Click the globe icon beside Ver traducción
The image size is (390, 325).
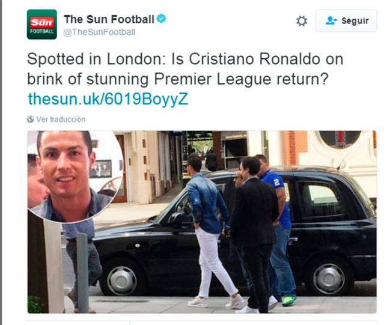tap(31, 120)
